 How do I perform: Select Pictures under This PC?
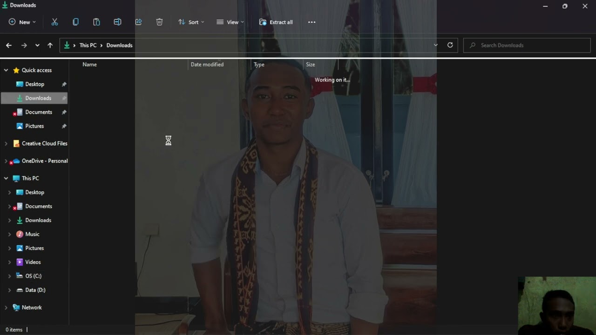tap(34, 248)
